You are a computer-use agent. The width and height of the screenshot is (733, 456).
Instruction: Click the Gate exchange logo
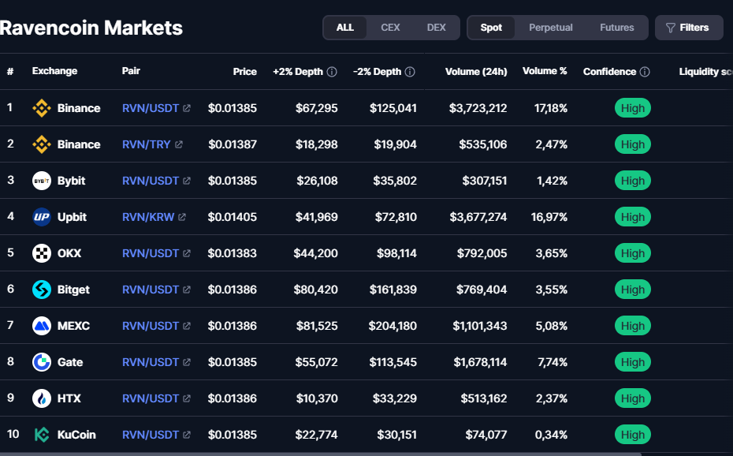click(x=42, y=362)
